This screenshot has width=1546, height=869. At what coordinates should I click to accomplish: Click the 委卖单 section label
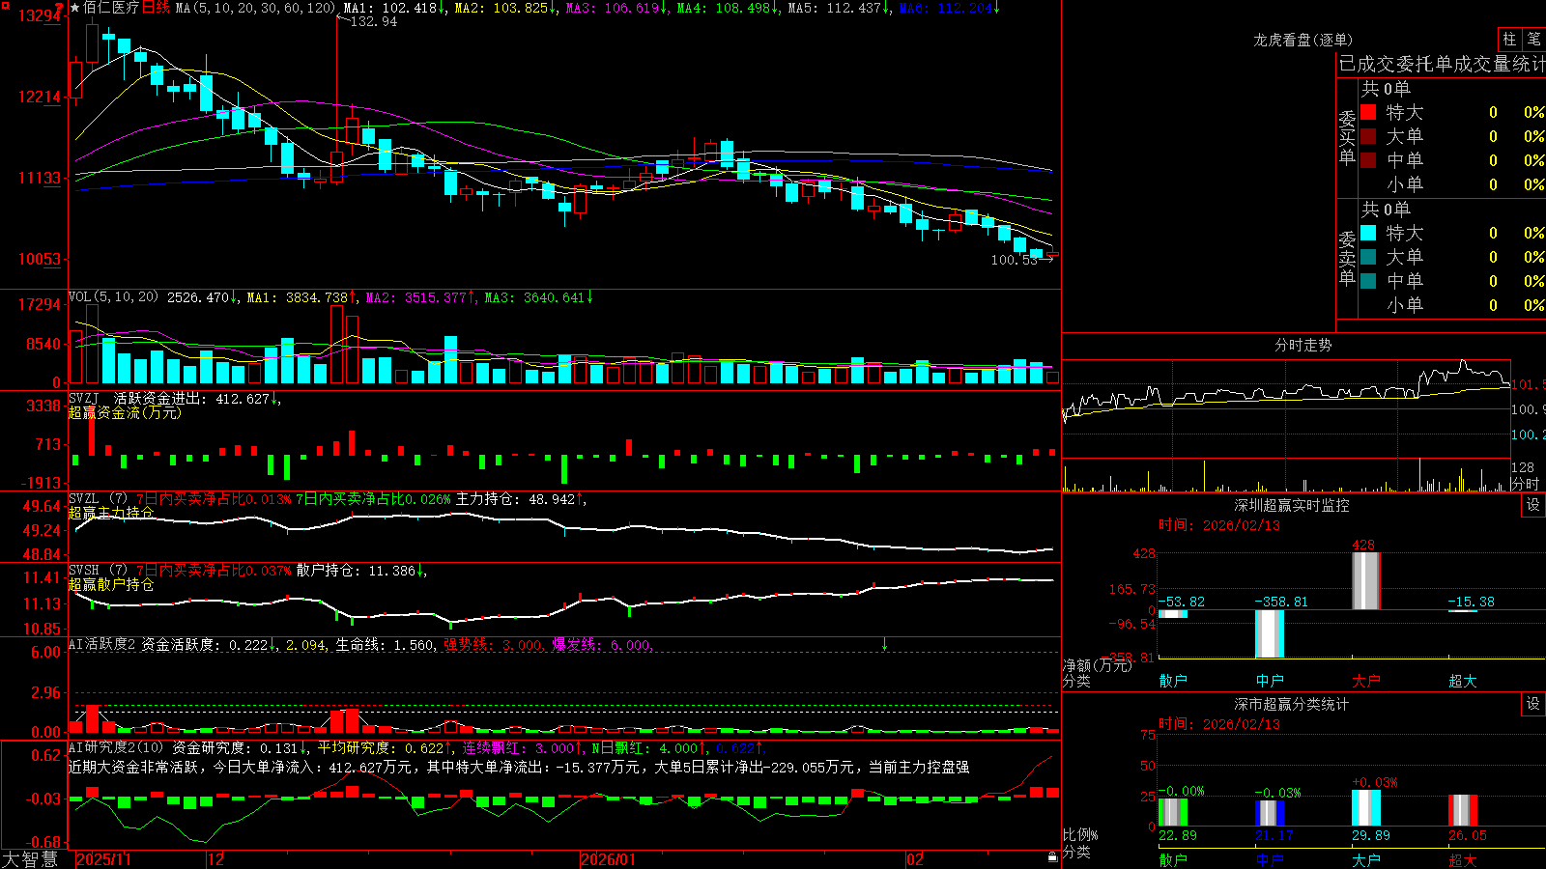click(x=1347, y=258)
